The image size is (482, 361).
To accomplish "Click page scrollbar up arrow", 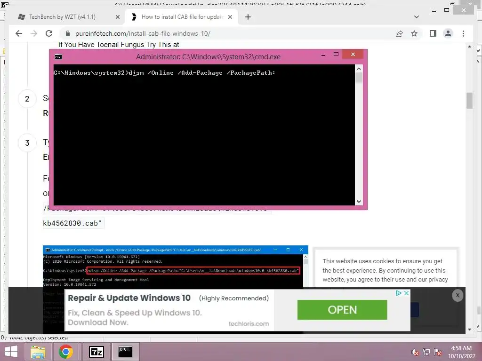I will [x=469, y=47].
